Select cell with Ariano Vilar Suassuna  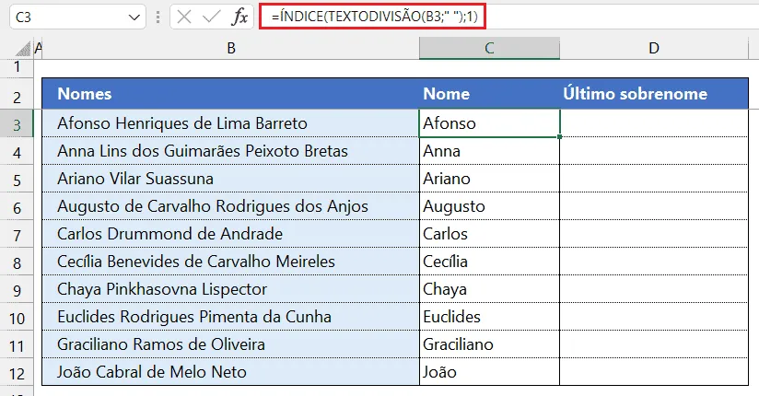pos(231,179)
